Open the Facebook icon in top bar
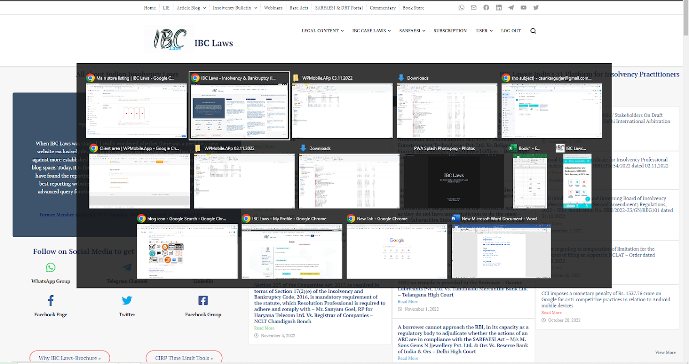689x364 pixels. [486, 8]
